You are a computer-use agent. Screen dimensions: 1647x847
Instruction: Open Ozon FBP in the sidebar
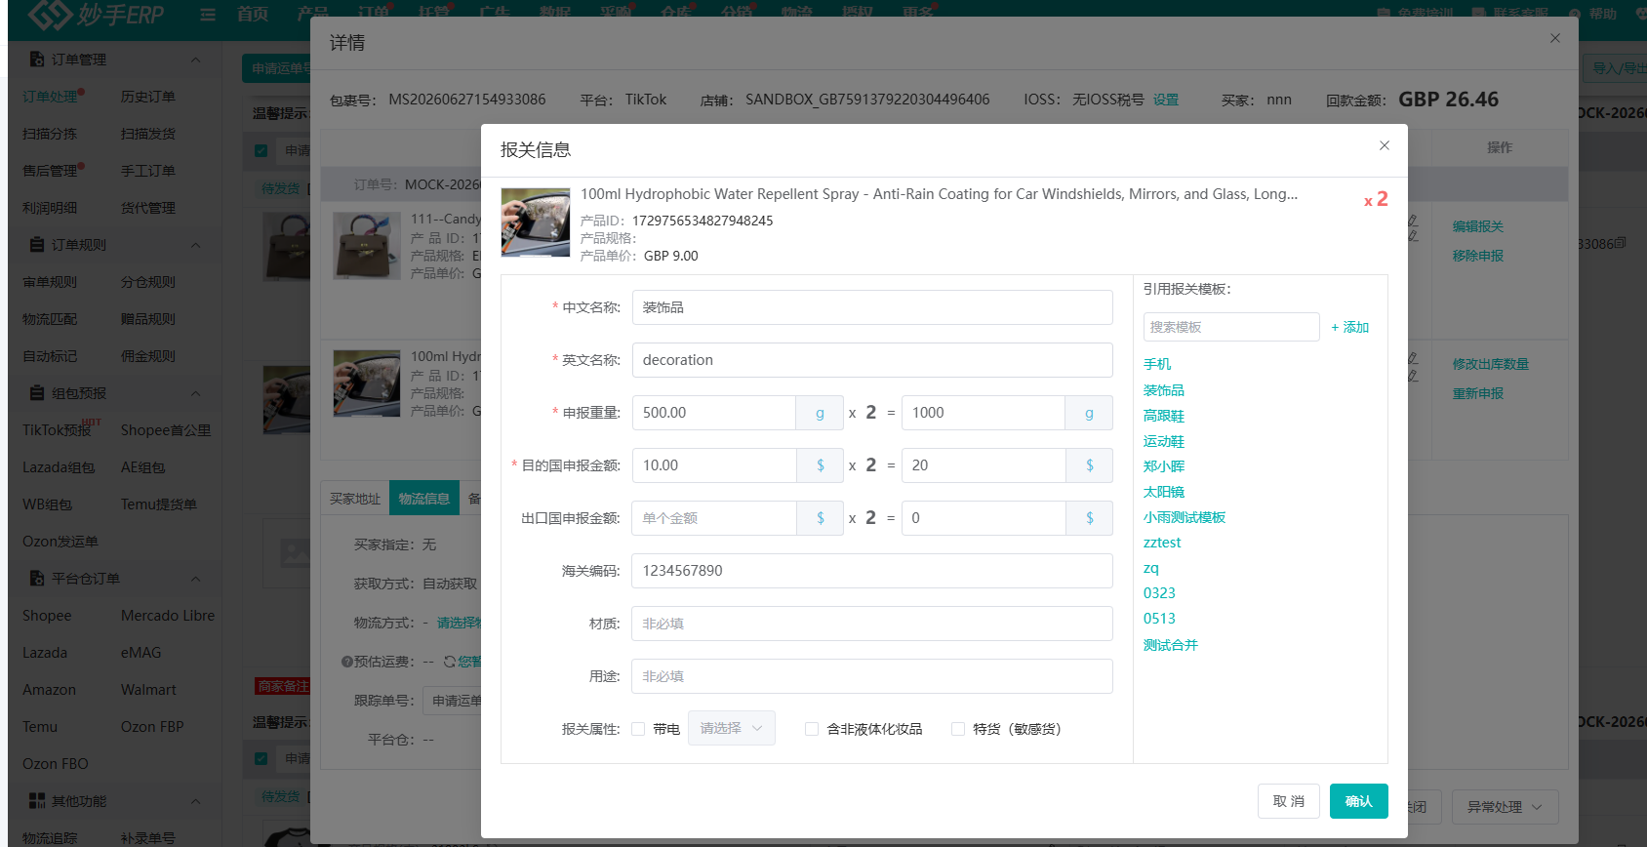pyautogui.click(x=152, y=727)
